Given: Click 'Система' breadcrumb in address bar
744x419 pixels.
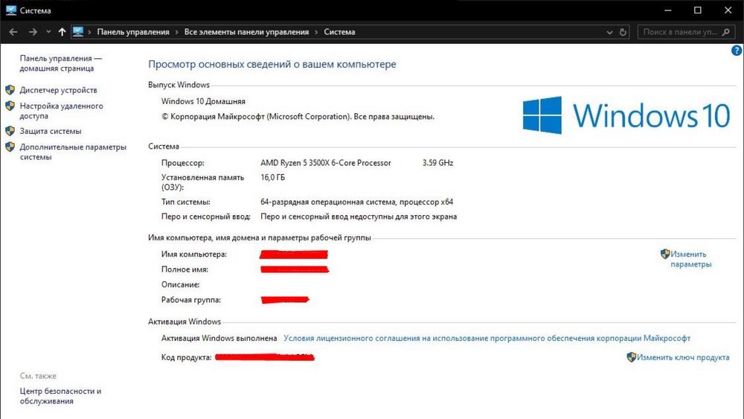Looking at the screenshot, I should (x=339, y=32).
